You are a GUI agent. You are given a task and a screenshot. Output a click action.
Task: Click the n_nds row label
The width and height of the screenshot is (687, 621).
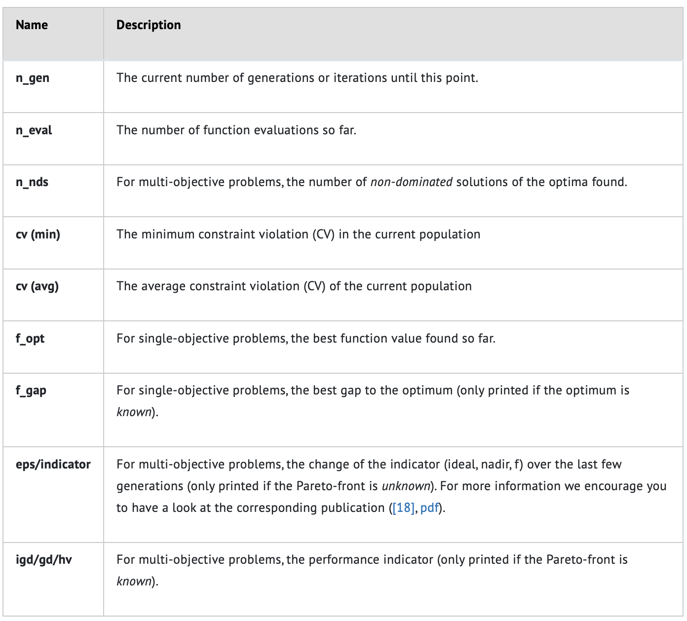[x=32, y=182]
